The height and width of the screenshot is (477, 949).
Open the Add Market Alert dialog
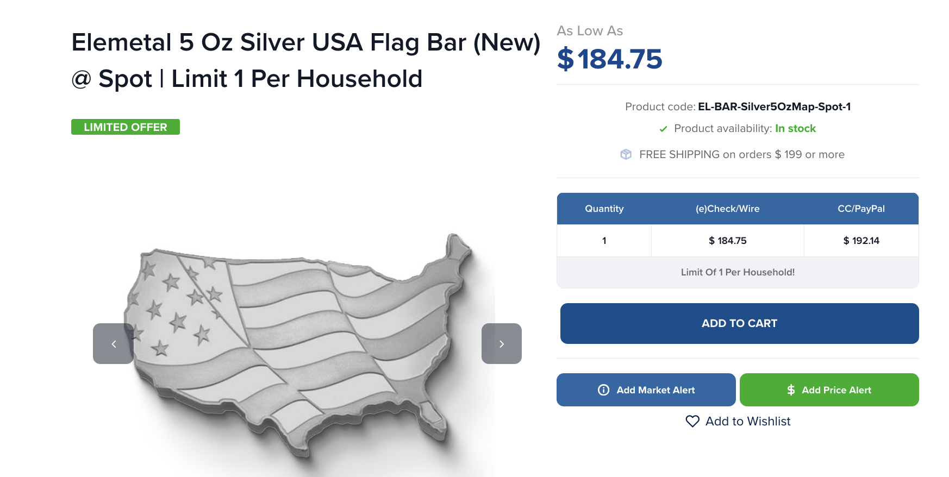click(x=646, y=390)
